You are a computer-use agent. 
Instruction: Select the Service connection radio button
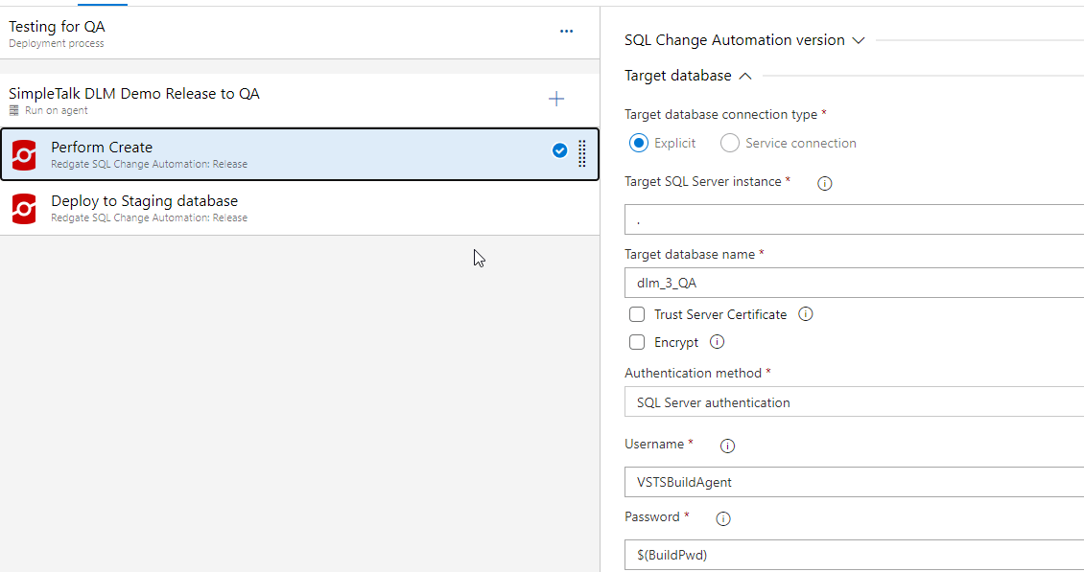click(730, 143)
